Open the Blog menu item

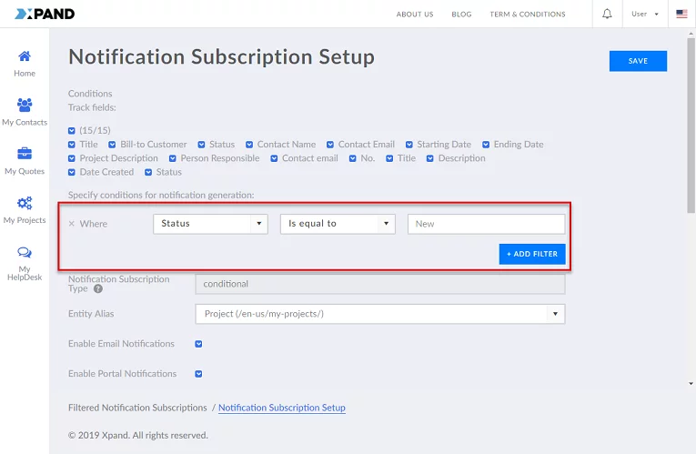click(x=461, y=15)
